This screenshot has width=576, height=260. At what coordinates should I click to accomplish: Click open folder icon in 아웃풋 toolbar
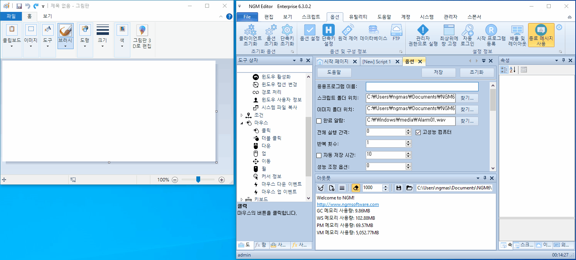[409, 188]
